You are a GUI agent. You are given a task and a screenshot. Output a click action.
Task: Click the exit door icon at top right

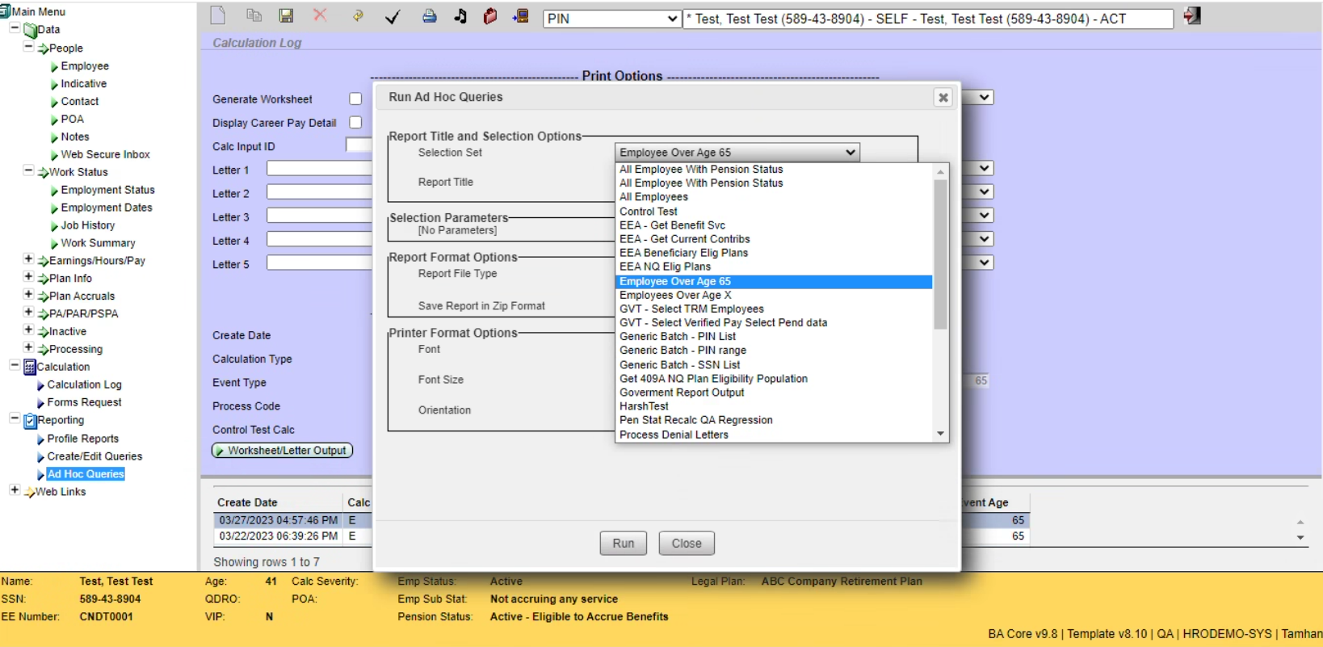coord(1192,16)
